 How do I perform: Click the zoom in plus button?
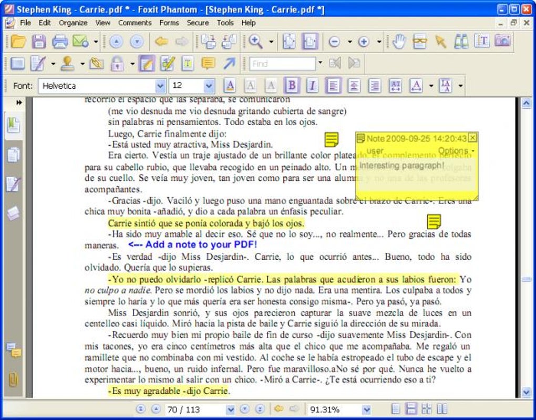(363, 42)
